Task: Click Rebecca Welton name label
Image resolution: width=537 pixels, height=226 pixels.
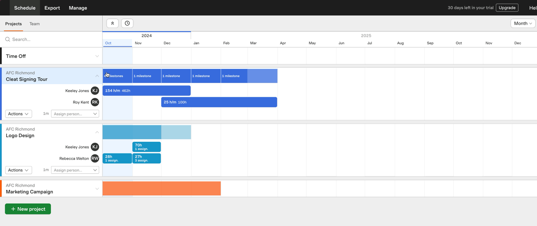Action: click(74, 158)
